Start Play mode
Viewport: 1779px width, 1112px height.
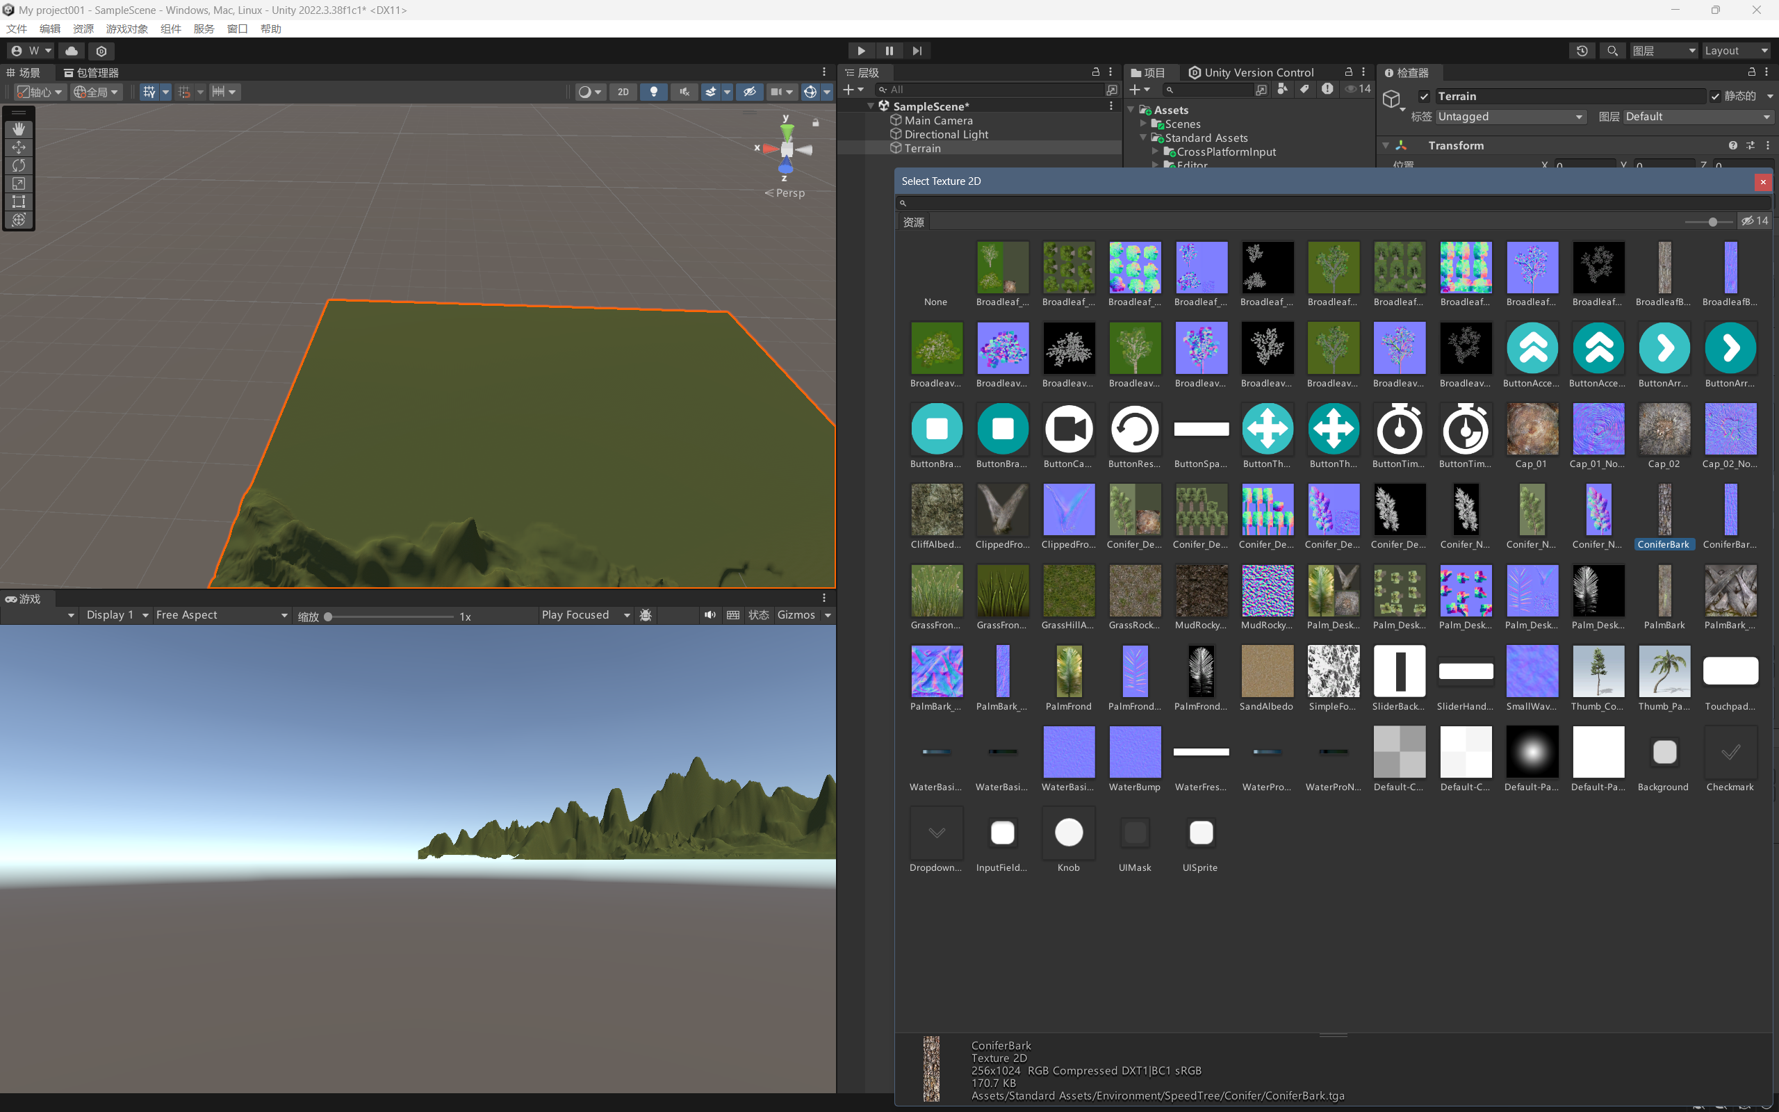(x=861, y=51)
